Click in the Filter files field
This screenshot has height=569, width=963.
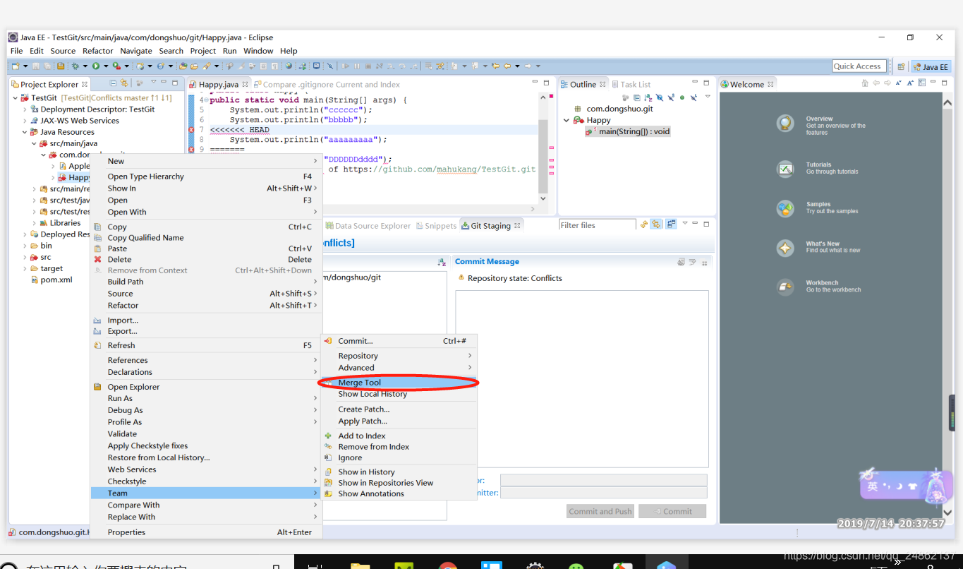[x=597, y=225]
